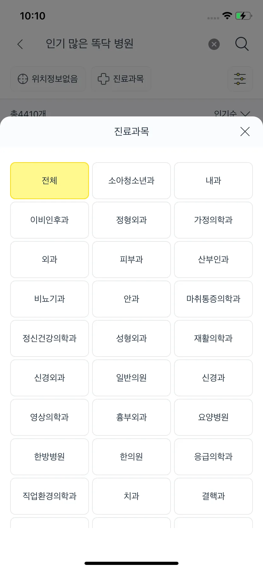This screenshot has height=570, width=263.
Task: Tap the 위치정보없음 location chip
Action: pos(48,79)
